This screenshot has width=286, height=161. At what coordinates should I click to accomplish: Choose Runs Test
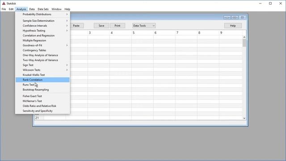click(x=42, y=85)
